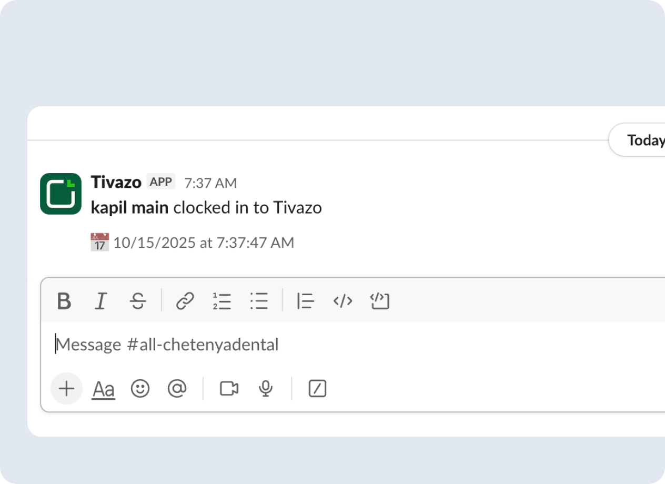Start a bulleted list

[x=259, y=301]
